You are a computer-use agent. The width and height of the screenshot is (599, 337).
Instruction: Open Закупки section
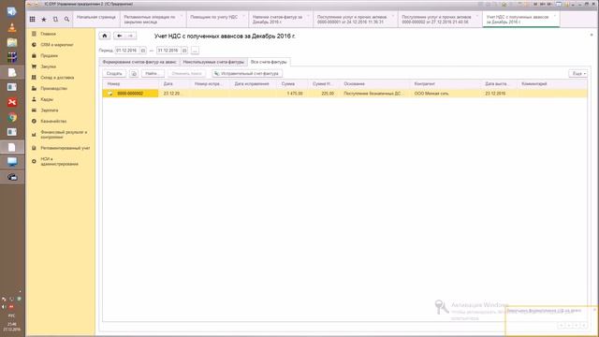(48, 66)
